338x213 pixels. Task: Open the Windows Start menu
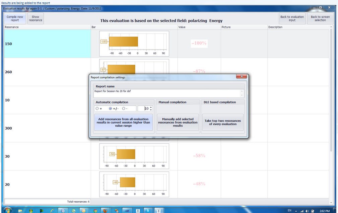(7, 210)
